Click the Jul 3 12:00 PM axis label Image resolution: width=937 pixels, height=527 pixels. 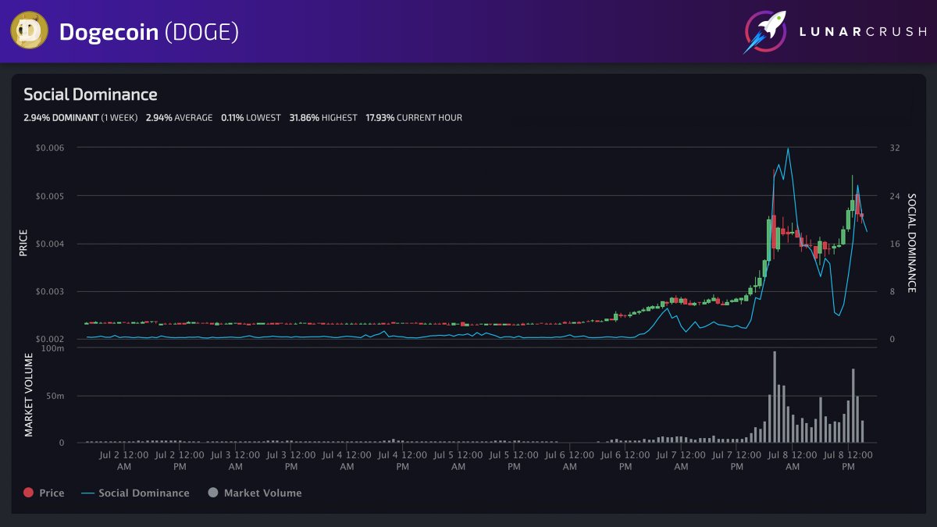click(x=291, y=460)
